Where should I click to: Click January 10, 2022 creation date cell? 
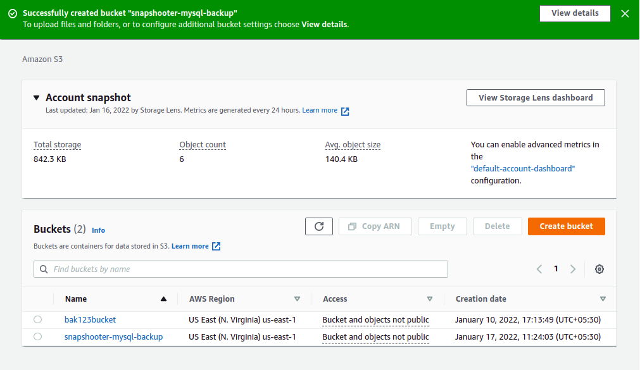pyautogui.click(x=528, y=320)
